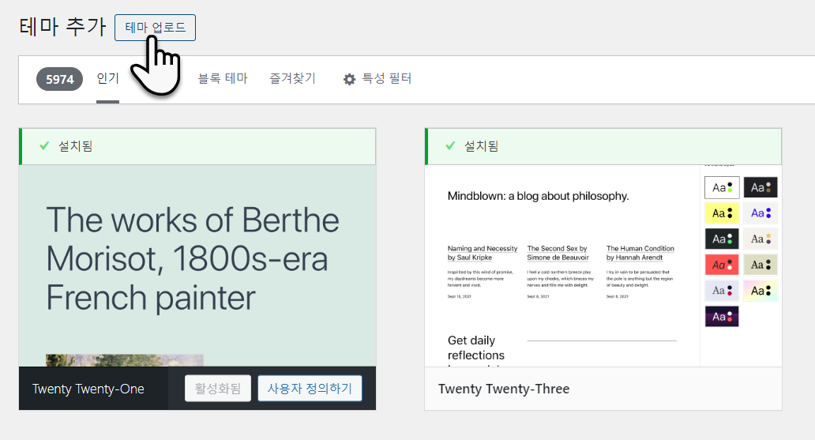Image resolution: width=815 pixels, height=440 pixels.
Task: Select the white Aa style swatch
Action: 722,188
